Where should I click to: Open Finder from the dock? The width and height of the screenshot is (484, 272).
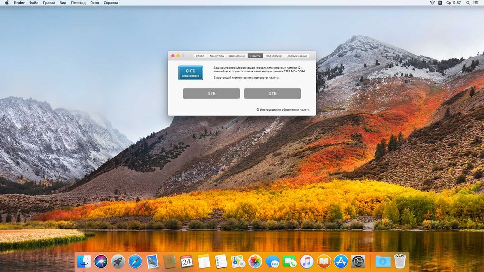(84, 261)
